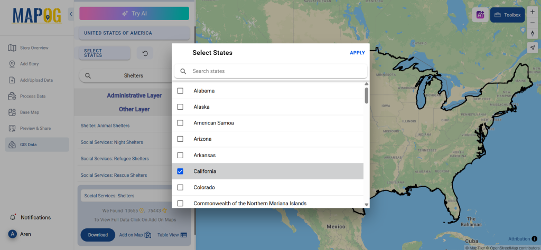Reset map bearing with the compass icon

click(532, 34)
